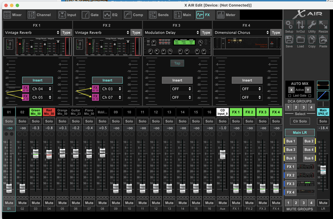Click the Tap tempo button in FX 3

click(x=177, y=63)
